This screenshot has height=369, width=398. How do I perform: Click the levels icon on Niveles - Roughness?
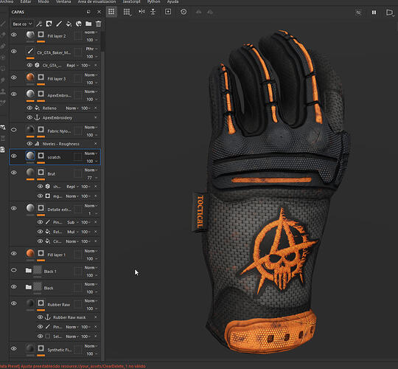point(37,144)
